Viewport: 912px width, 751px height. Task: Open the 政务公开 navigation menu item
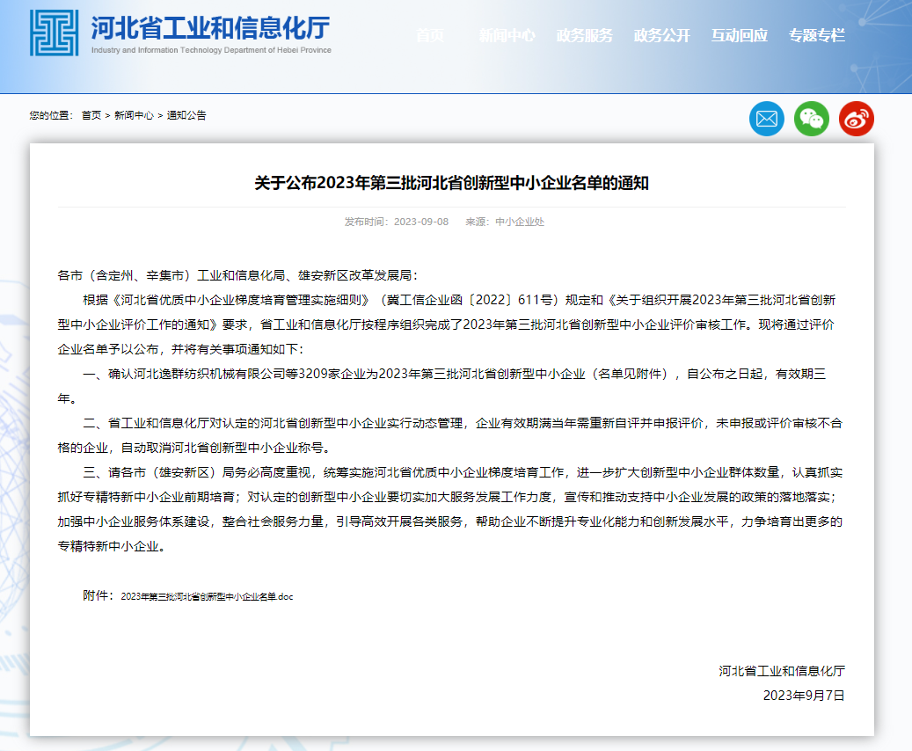(x=661, y=36)
